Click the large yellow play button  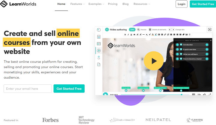154,61
